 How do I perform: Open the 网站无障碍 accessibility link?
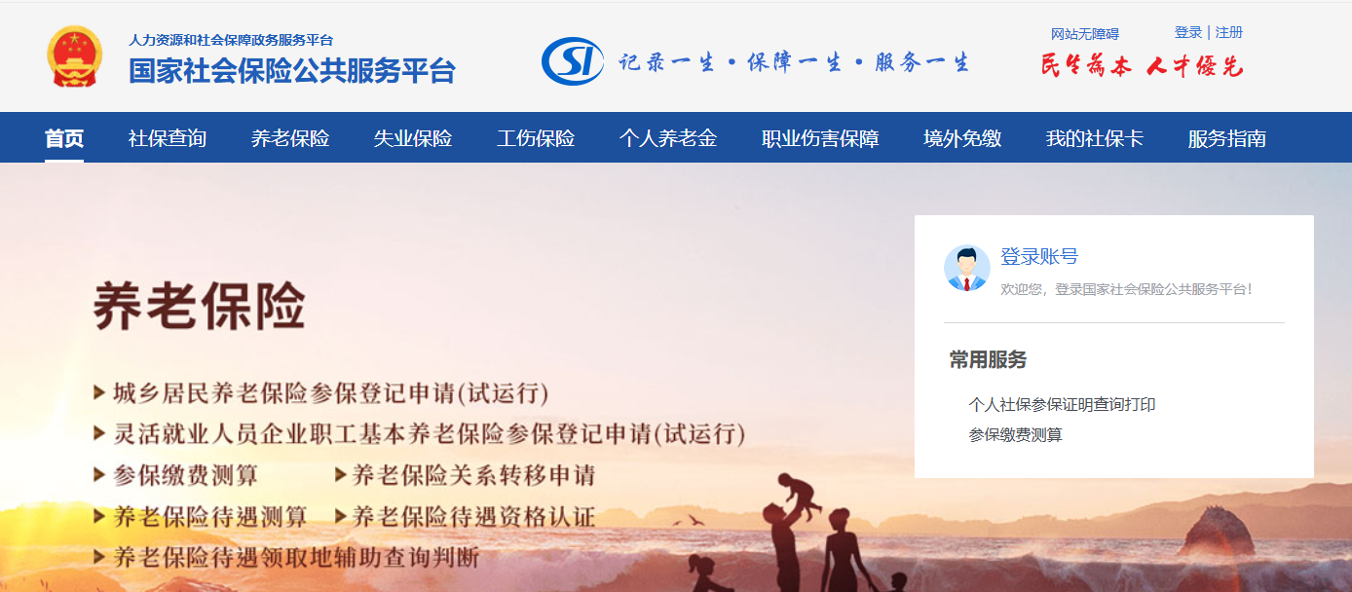pyautogui.click(x=1085, y=35)
